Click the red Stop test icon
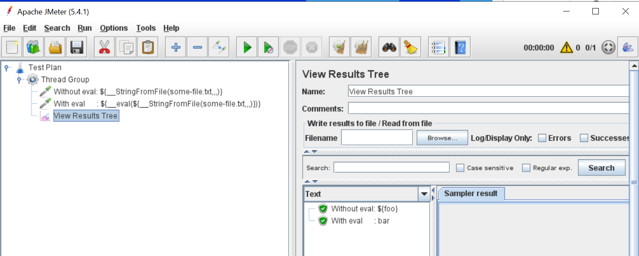Viewport: 639px width, 256px height. pyautogui.click(x=290, y=47)
